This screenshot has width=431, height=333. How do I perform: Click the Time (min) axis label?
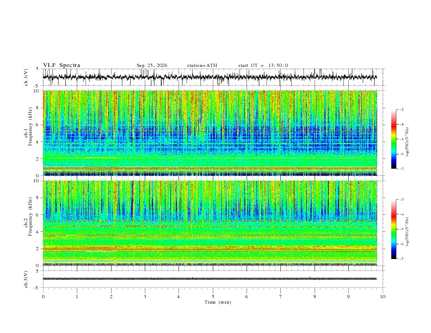(x=218, y=302)
